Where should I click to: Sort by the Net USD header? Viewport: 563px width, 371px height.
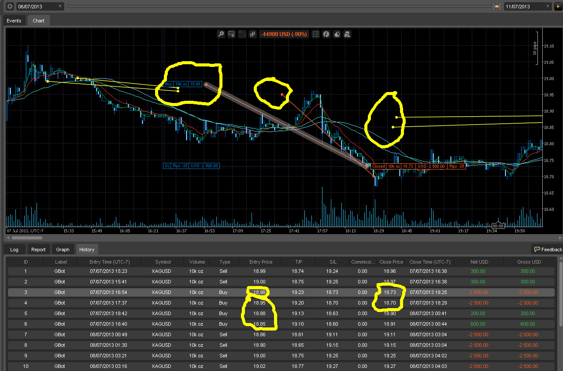(479, 262)
